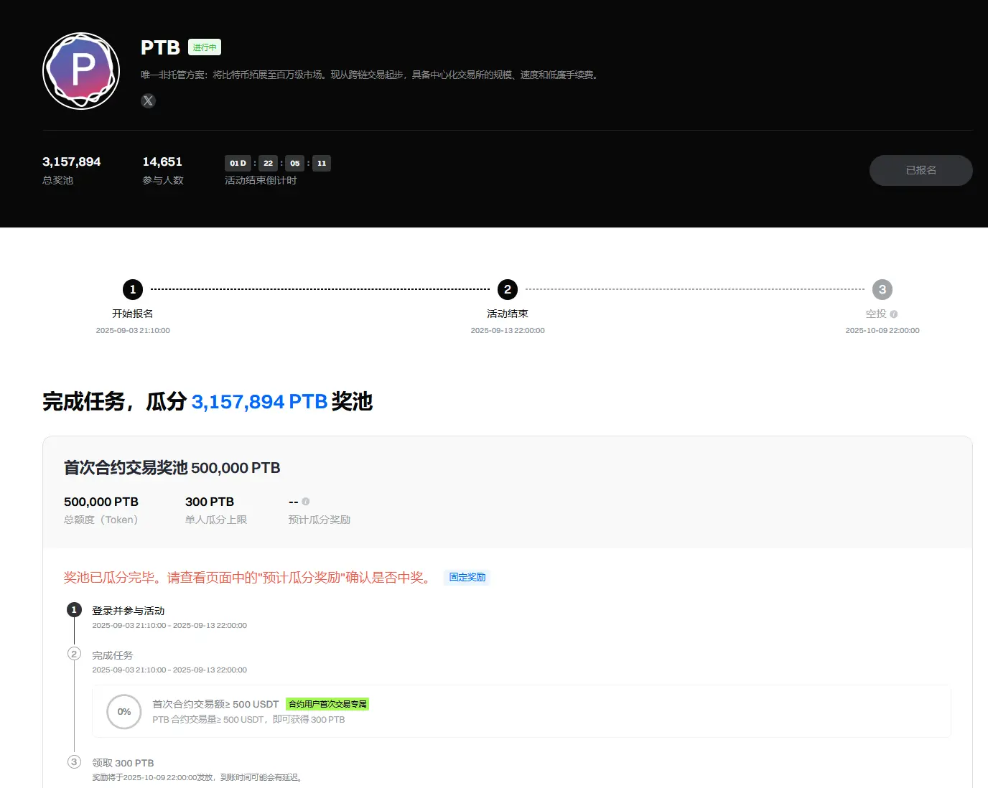Screen dimensions: 988x788
Task: Click the 活动结束倒计时 label
Action: click(261, 180)
